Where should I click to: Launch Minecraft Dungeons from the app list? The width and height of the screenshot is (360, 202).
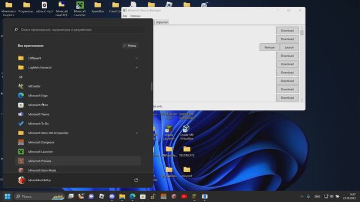click(x=78, y=142)
